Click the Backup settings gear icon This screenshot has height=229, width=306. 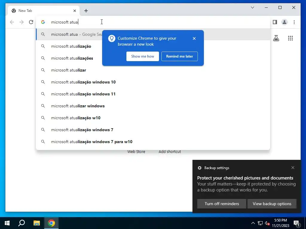coord(199,168)
